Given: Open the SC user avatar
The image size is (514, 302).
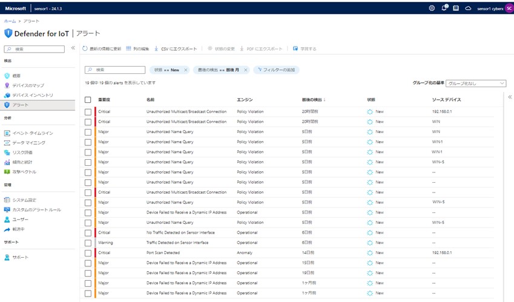Looking at the screenshot, I should (x=509, y=8).
